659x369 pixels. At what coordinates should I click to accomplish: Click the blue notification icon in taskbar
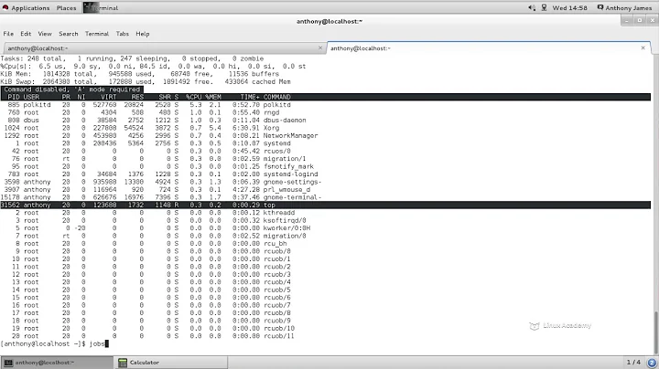tap(652, 363)
